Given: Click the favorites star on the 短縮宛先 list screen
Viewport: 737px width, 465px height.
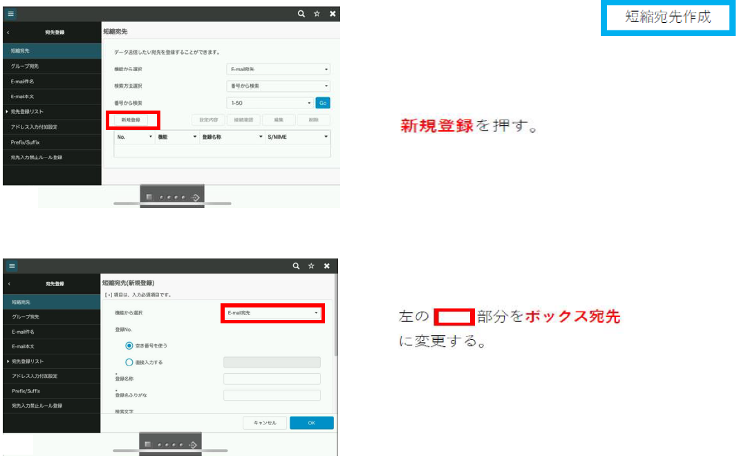Looking at the screenshot, I should point(317,14).
